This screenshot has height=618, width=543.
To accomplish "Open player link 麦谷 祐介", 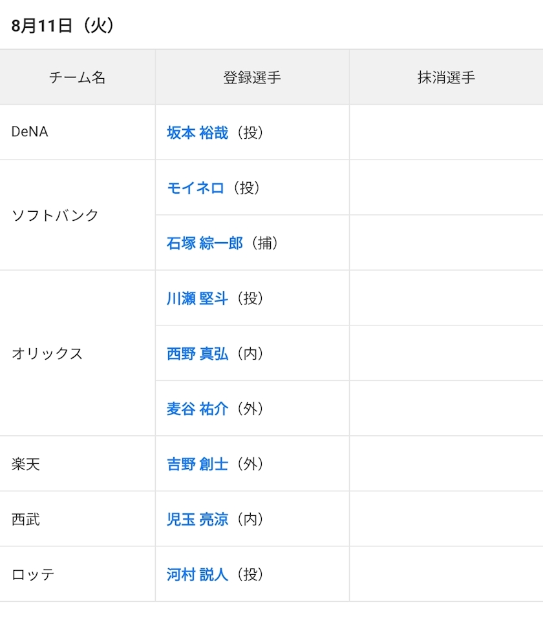I will (197, 409).
